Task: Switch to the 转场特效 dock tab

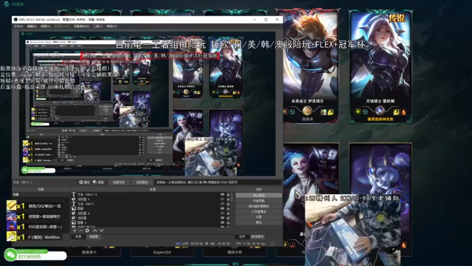Action: point(257,237)
